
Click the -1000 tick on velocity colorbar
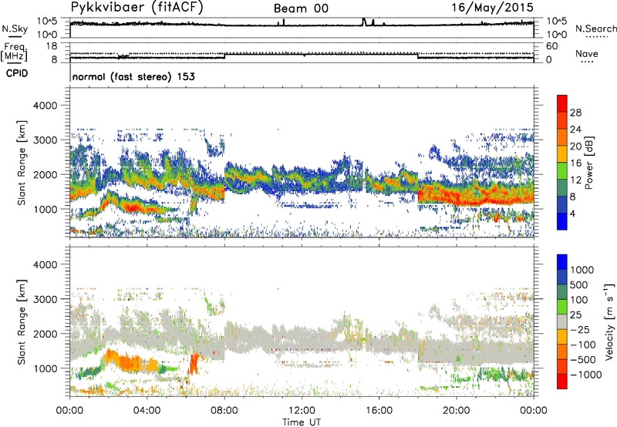[586, 375]
